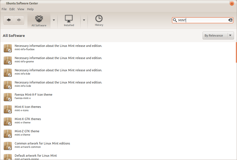Go forward with the right arrow button

click(19, 20)
